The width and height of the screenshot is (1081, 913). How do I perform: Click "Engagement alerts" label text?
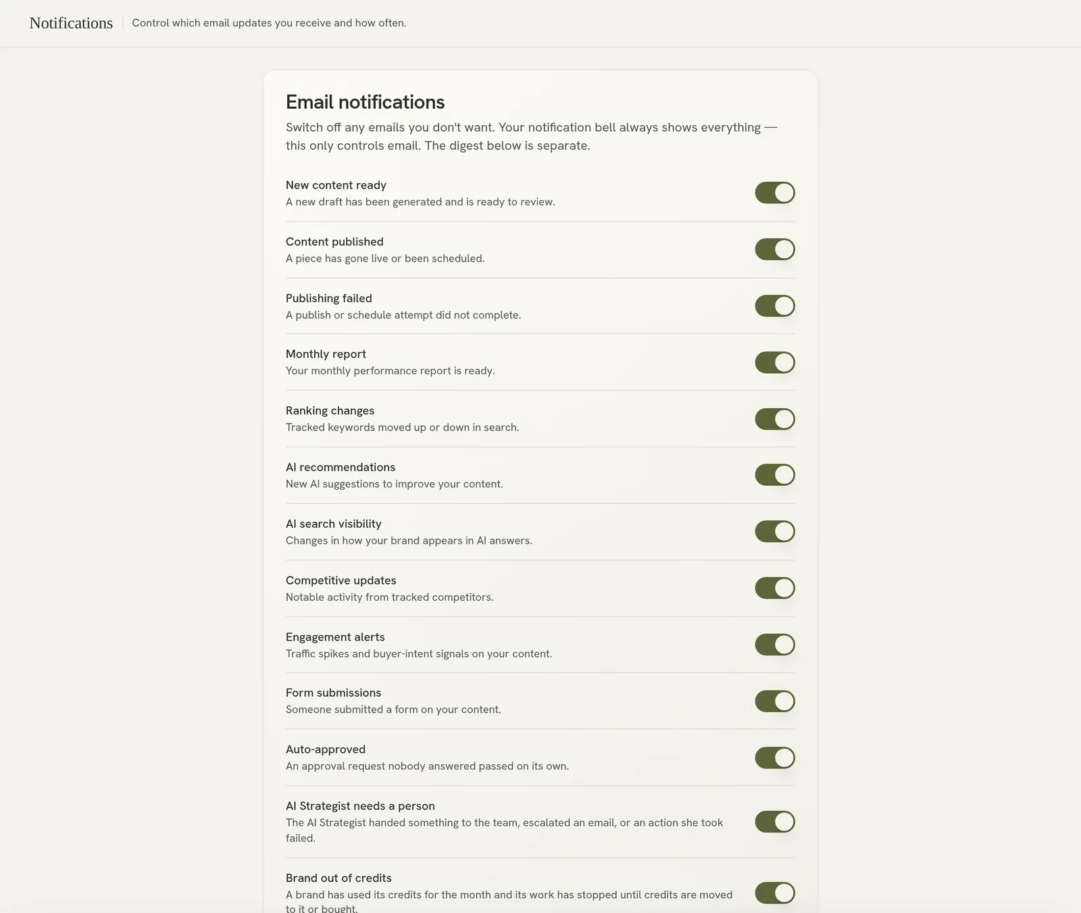[335, 637]
